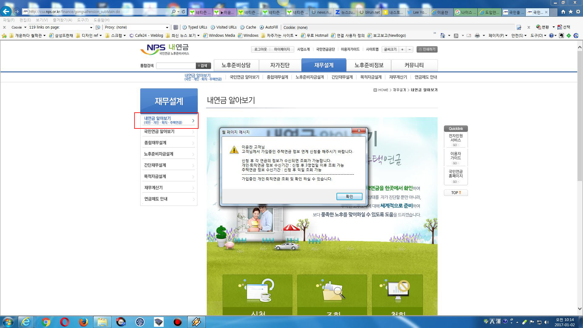This screenshot has width=583, height=328.
Task: Open the browser Home icon
Action: coord(563,12)
